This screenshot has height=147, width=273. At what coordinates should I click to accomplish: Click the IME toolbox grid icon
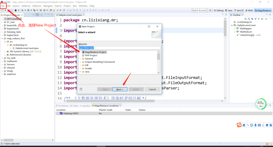coord(271,125)
